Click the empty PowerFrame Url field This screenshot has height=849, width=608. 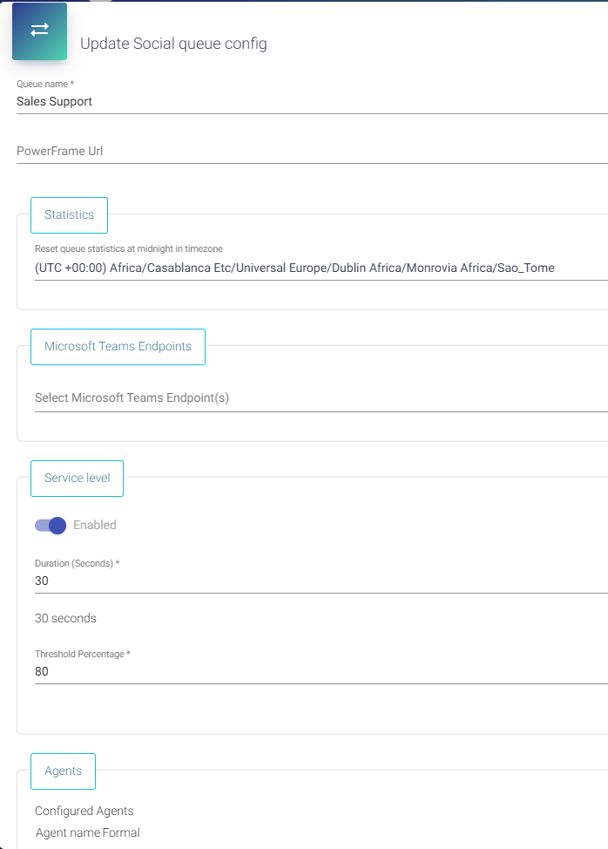point(174,150)
